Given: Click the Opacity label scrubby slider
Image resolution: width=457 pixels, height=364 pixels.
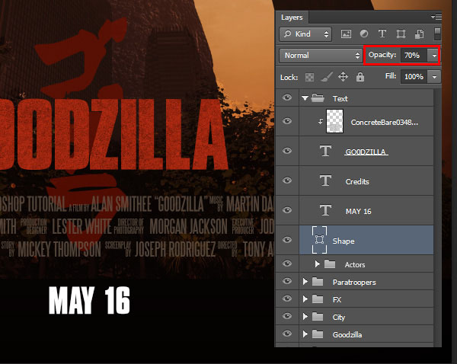Looking at the screenshot, I should (382, 55).
